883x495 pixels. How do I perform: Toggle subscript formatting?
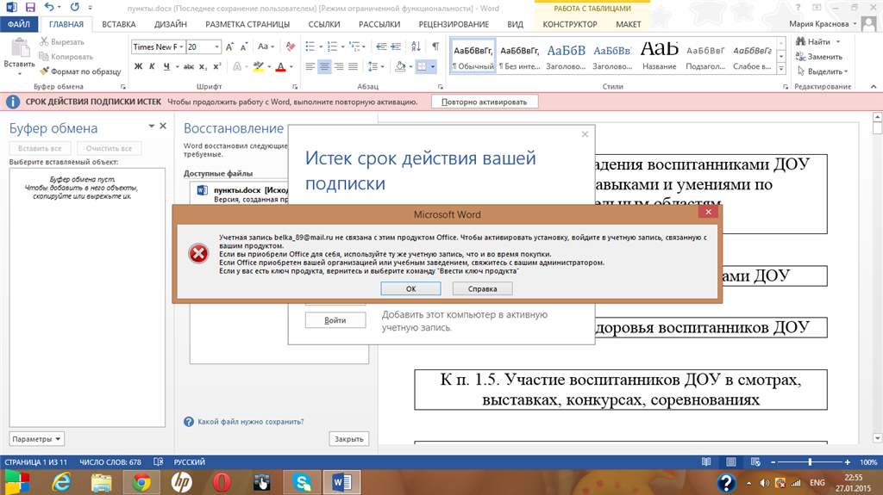pos(203,66)
